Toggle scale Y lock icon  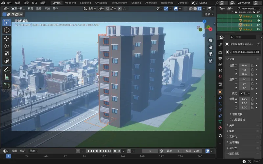pyautogui.click(x=252, y=103)
